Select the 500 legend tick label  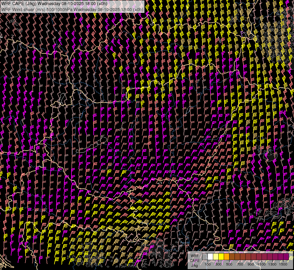pyautogui.click(x=229, y=264)
